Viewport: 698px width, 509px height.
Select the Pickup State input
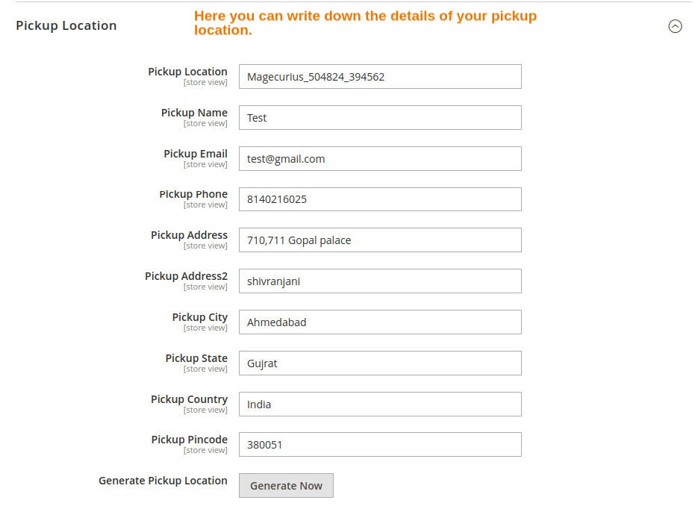point(380,363)
